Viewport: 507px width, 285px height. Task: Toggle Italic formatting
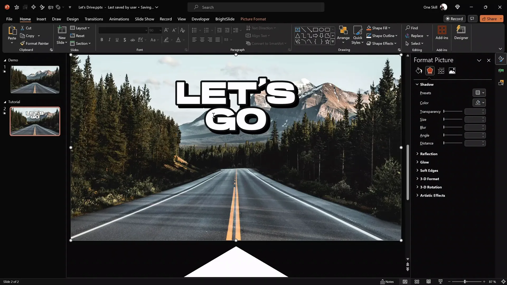109,40
